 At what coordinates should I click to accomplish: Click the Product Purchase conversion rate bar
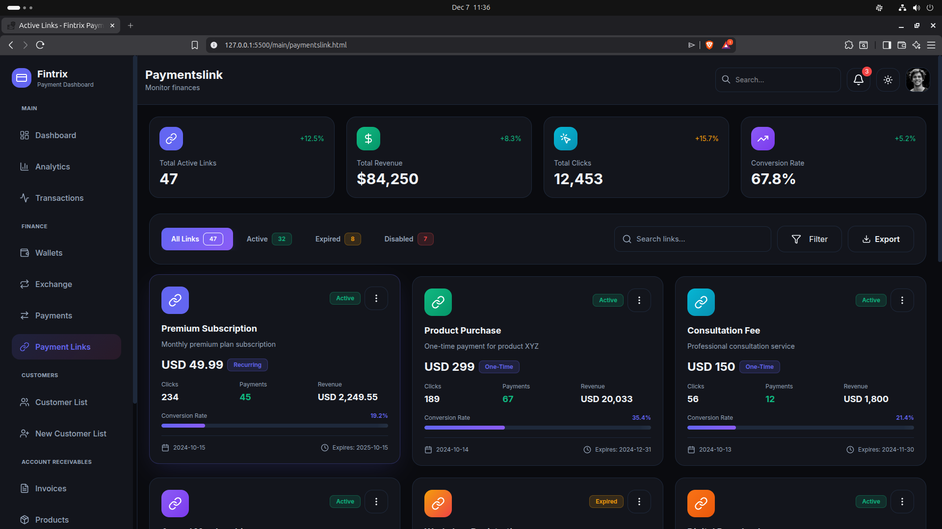537,428
